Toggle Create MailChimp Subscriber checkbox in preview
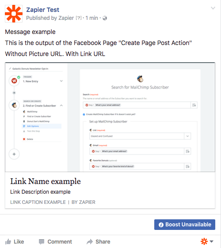This screenshot has width=221, height=248. click(x=84, y=114)
